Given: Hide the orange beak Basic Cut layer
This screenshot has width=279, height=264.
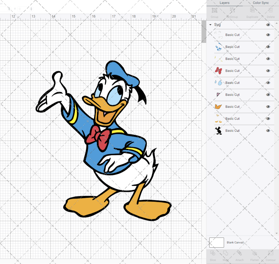Looking at the screenshot, I should tap(268, 107).
